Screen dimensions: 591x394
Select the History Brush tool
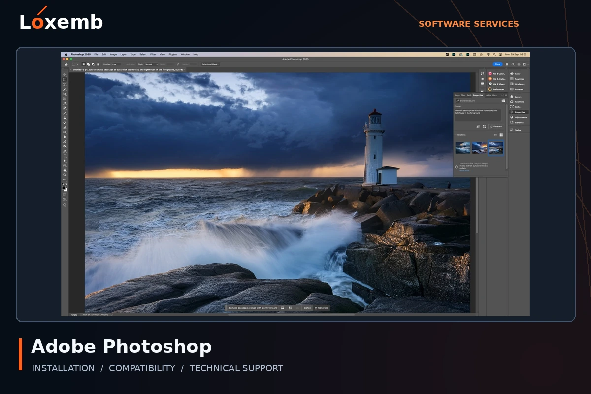[65, 122]
